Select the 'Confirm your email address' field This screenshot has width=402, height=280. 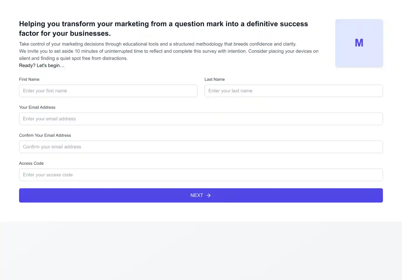(x=201, y=147)
